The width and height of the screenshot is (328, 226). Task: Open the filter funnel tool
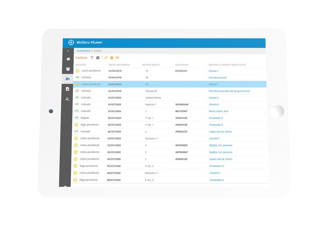tap(92, 58)
